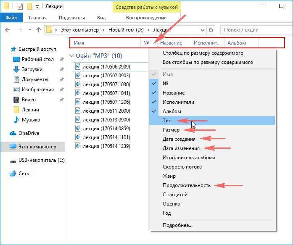Go up one folder level arrow

39,30
